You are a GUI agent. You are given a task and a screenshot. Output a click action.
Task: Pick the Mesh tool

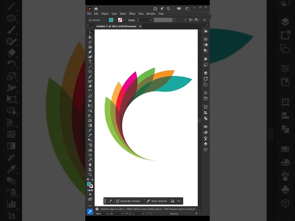pyautogui.click(x=90, y=121)
